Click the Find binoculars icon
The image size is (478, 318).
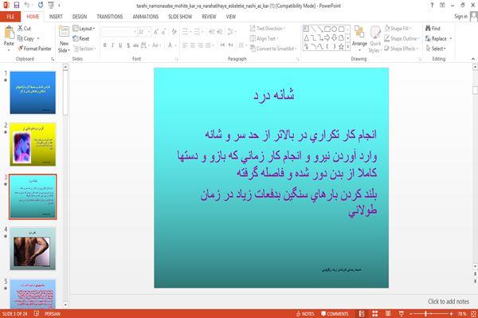[x=428, y=29]
